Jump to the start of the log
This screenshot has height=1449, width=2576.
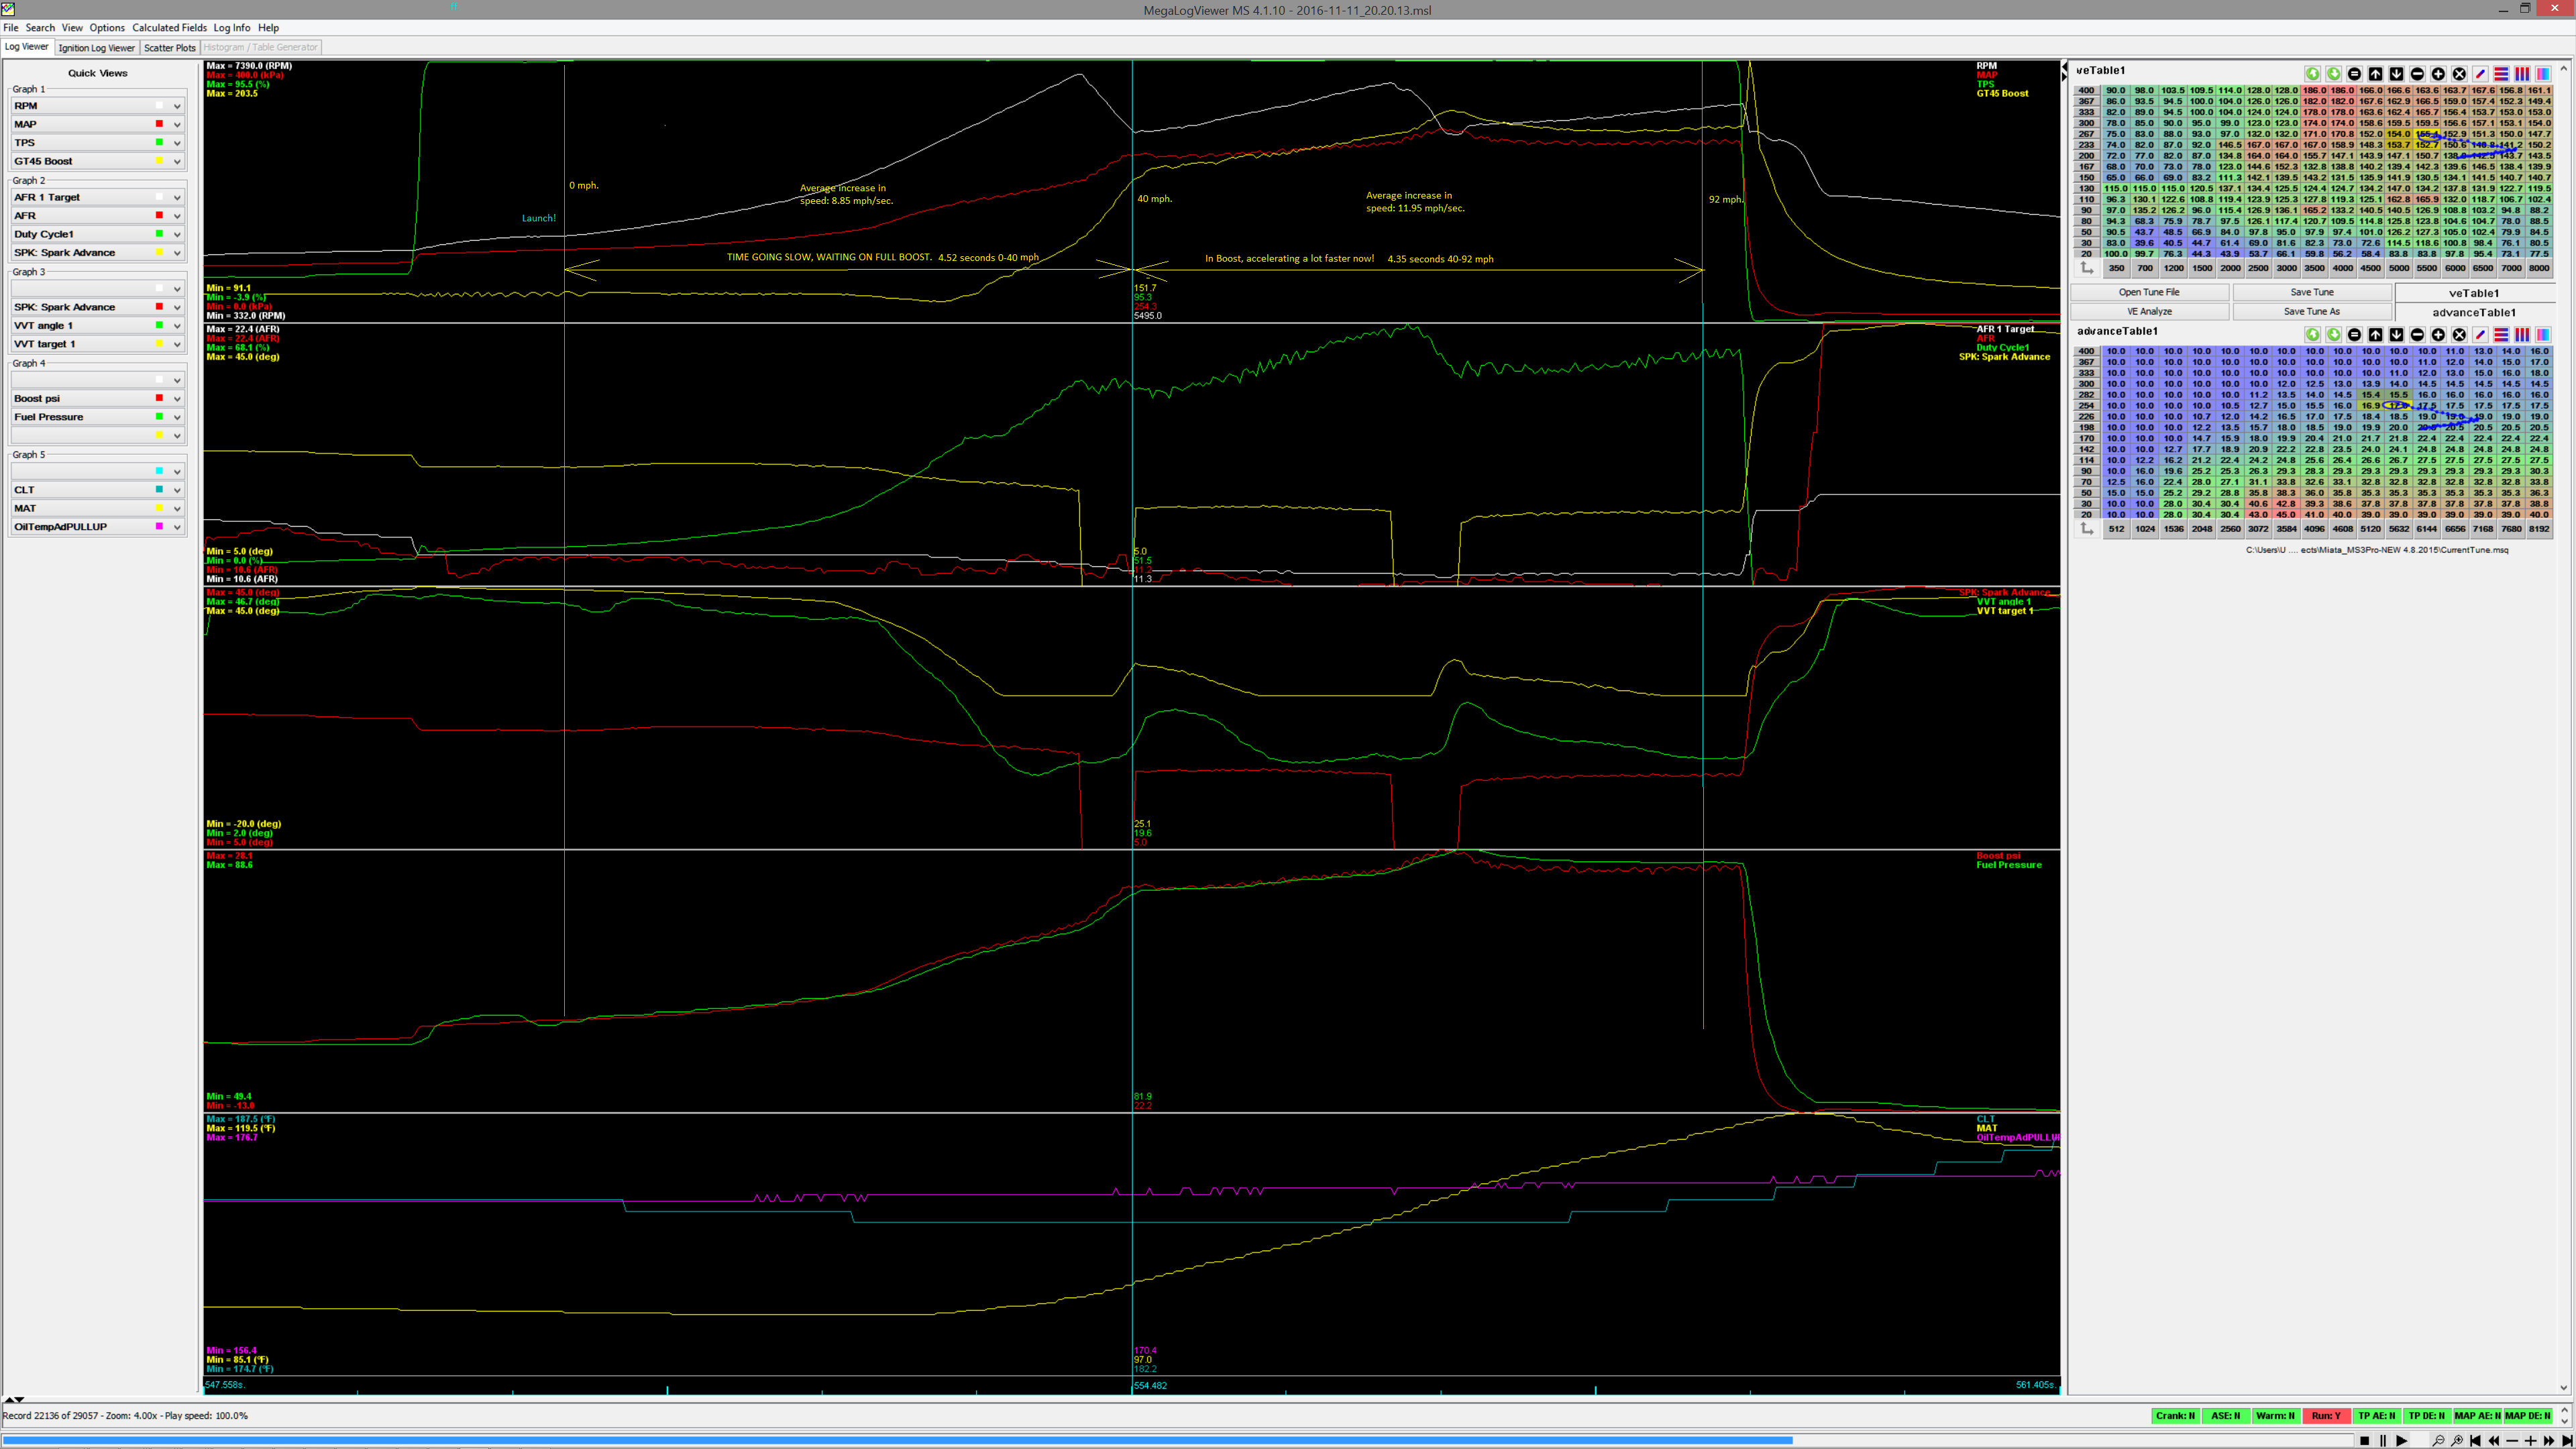pos(2475,1441)
